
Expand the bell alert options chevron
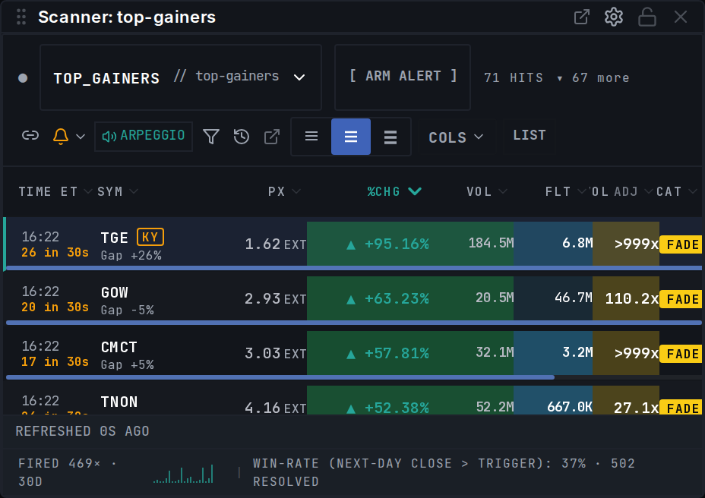(81, 136)
